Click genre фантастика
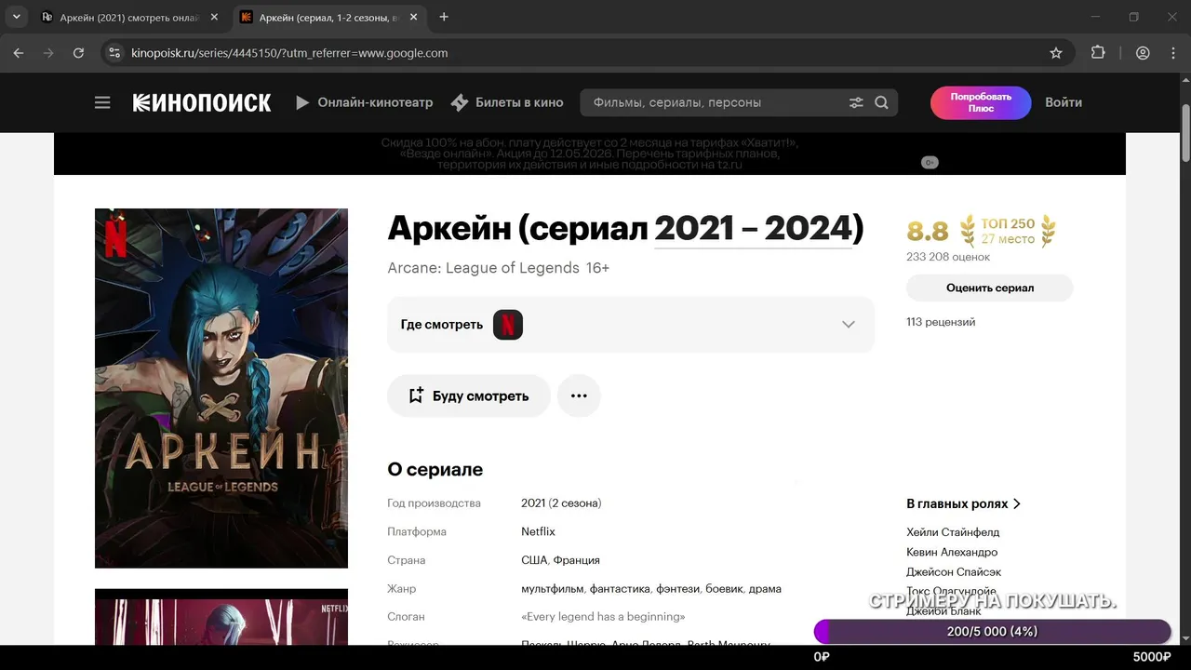The width and height of the screenshot is (1191, 670). click(x=620, y=589)
